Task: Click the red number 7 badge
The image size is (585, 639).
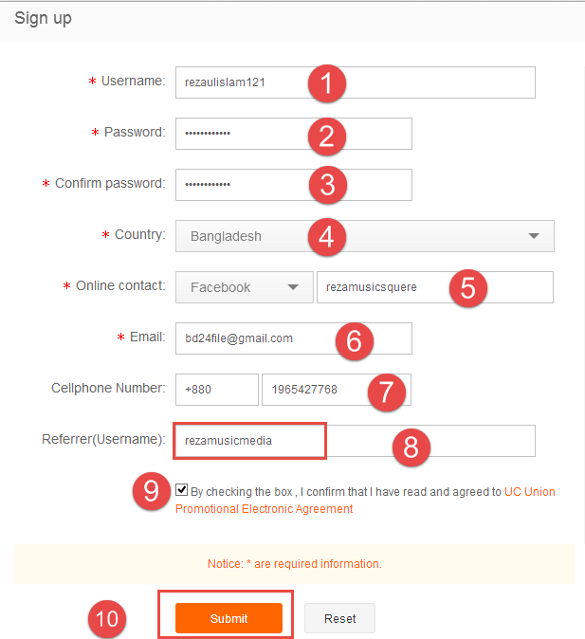Action: [386, 392]
